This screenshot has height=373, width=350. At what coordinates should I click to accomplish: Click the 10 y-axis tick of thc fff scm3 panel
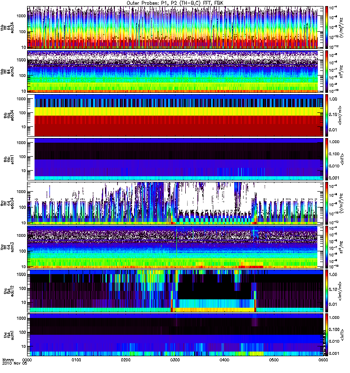coord(24,267)
